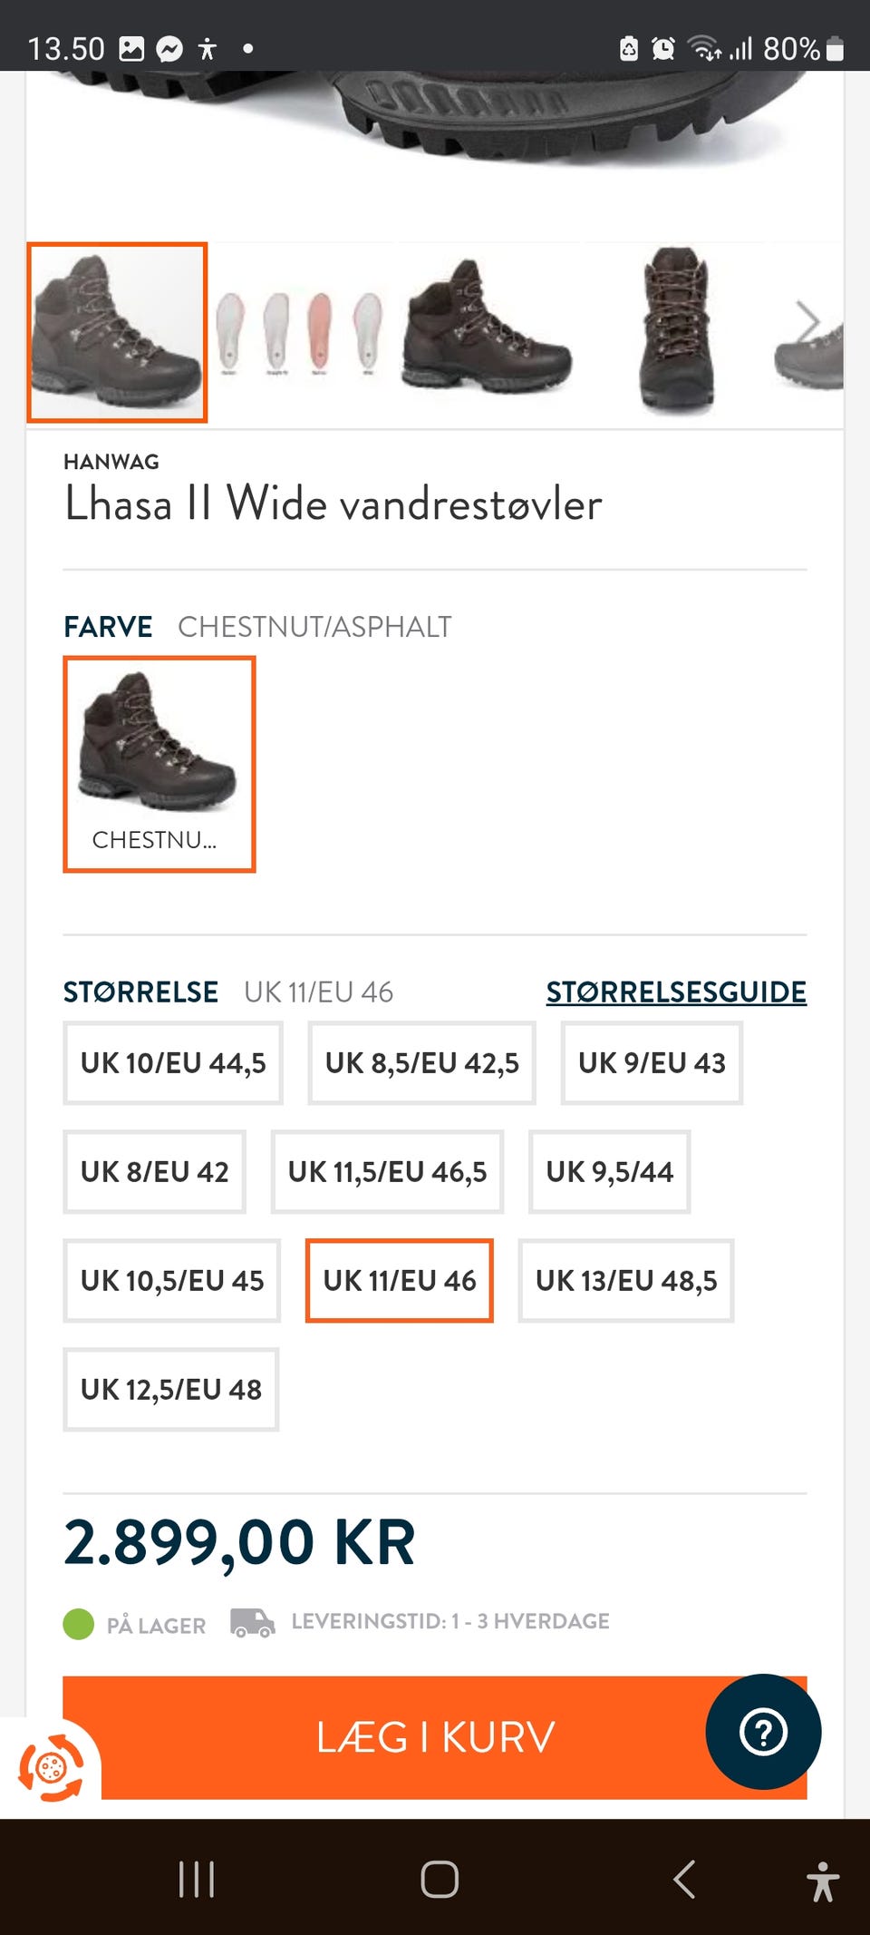Show next product thumbnails with arrow
The image size is (870, 1935).
click(x=807, y=321)
